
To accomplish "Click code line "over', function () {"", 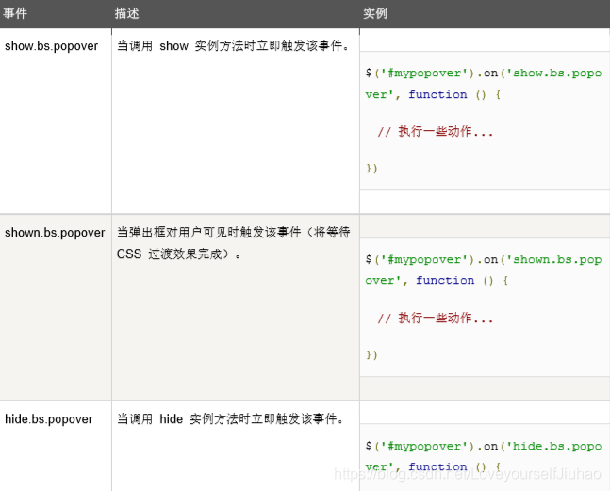I will click(437, 280).
